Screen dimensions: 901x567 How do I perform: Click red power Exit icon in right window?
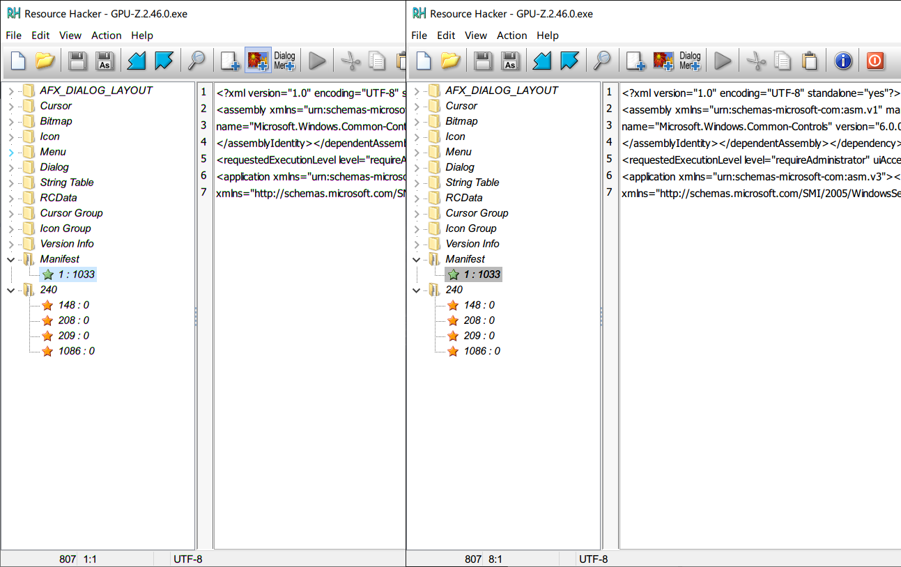875,61
